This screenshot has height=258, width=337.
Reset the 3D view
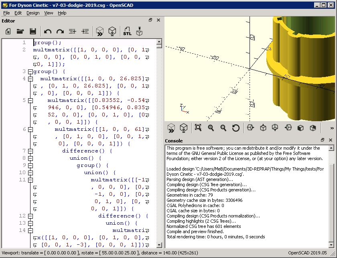[236, 128]
